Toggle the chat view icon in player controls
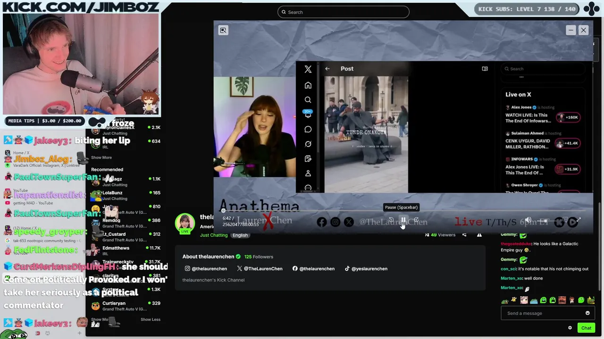604x339 pixels. click(x=565, y=220)
